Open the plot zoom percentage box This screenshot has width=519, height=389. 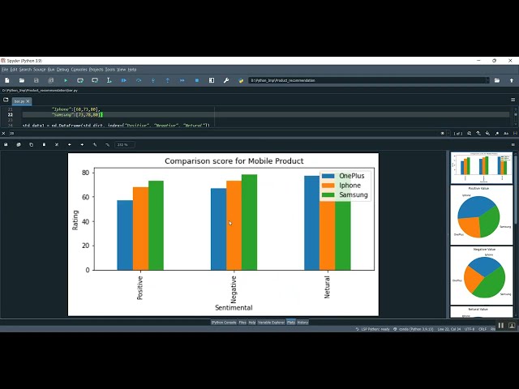click(x=124, y=144)
